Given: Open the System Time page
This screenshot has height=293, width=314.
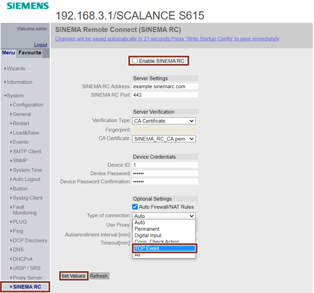Looking at the screenshot, I should pos(26,170).
